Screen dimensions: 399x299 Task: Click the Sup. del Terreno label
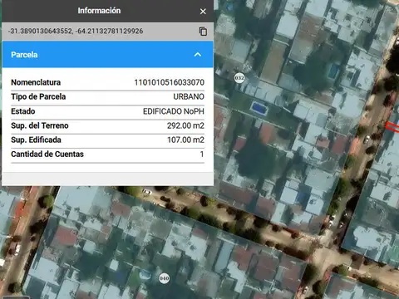pos(40,125)
